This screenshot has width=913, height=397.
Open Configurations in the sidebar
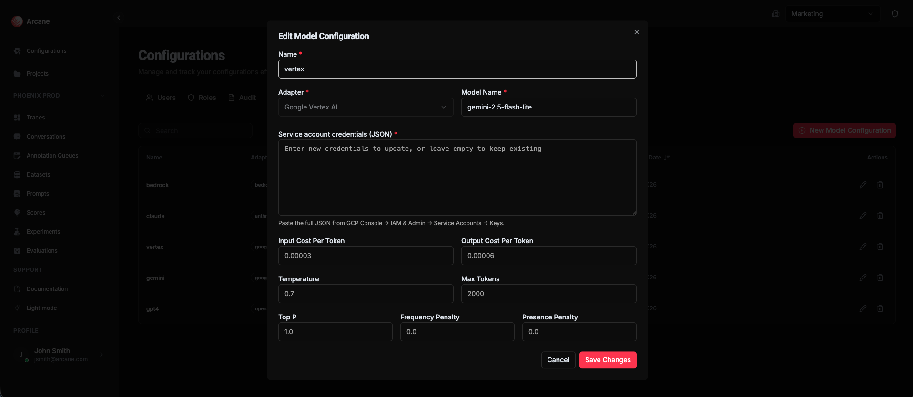coord(46,51)
